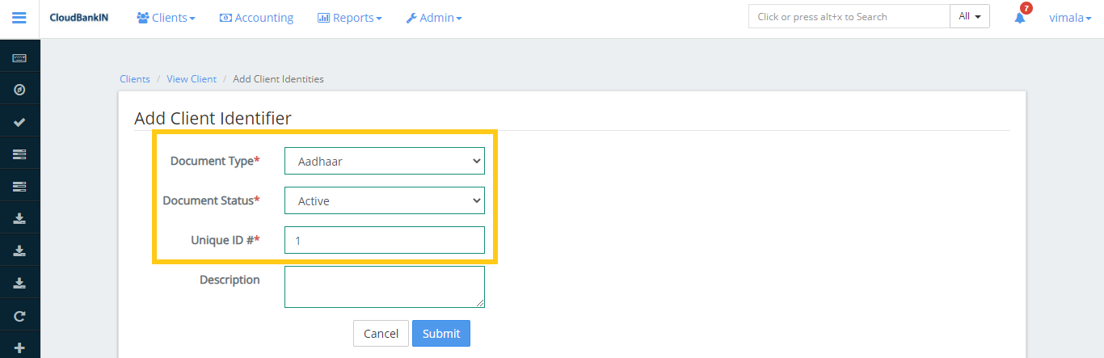
Task: Toggle the hamburger sidebar menu
Action: (x=19, y=18)
